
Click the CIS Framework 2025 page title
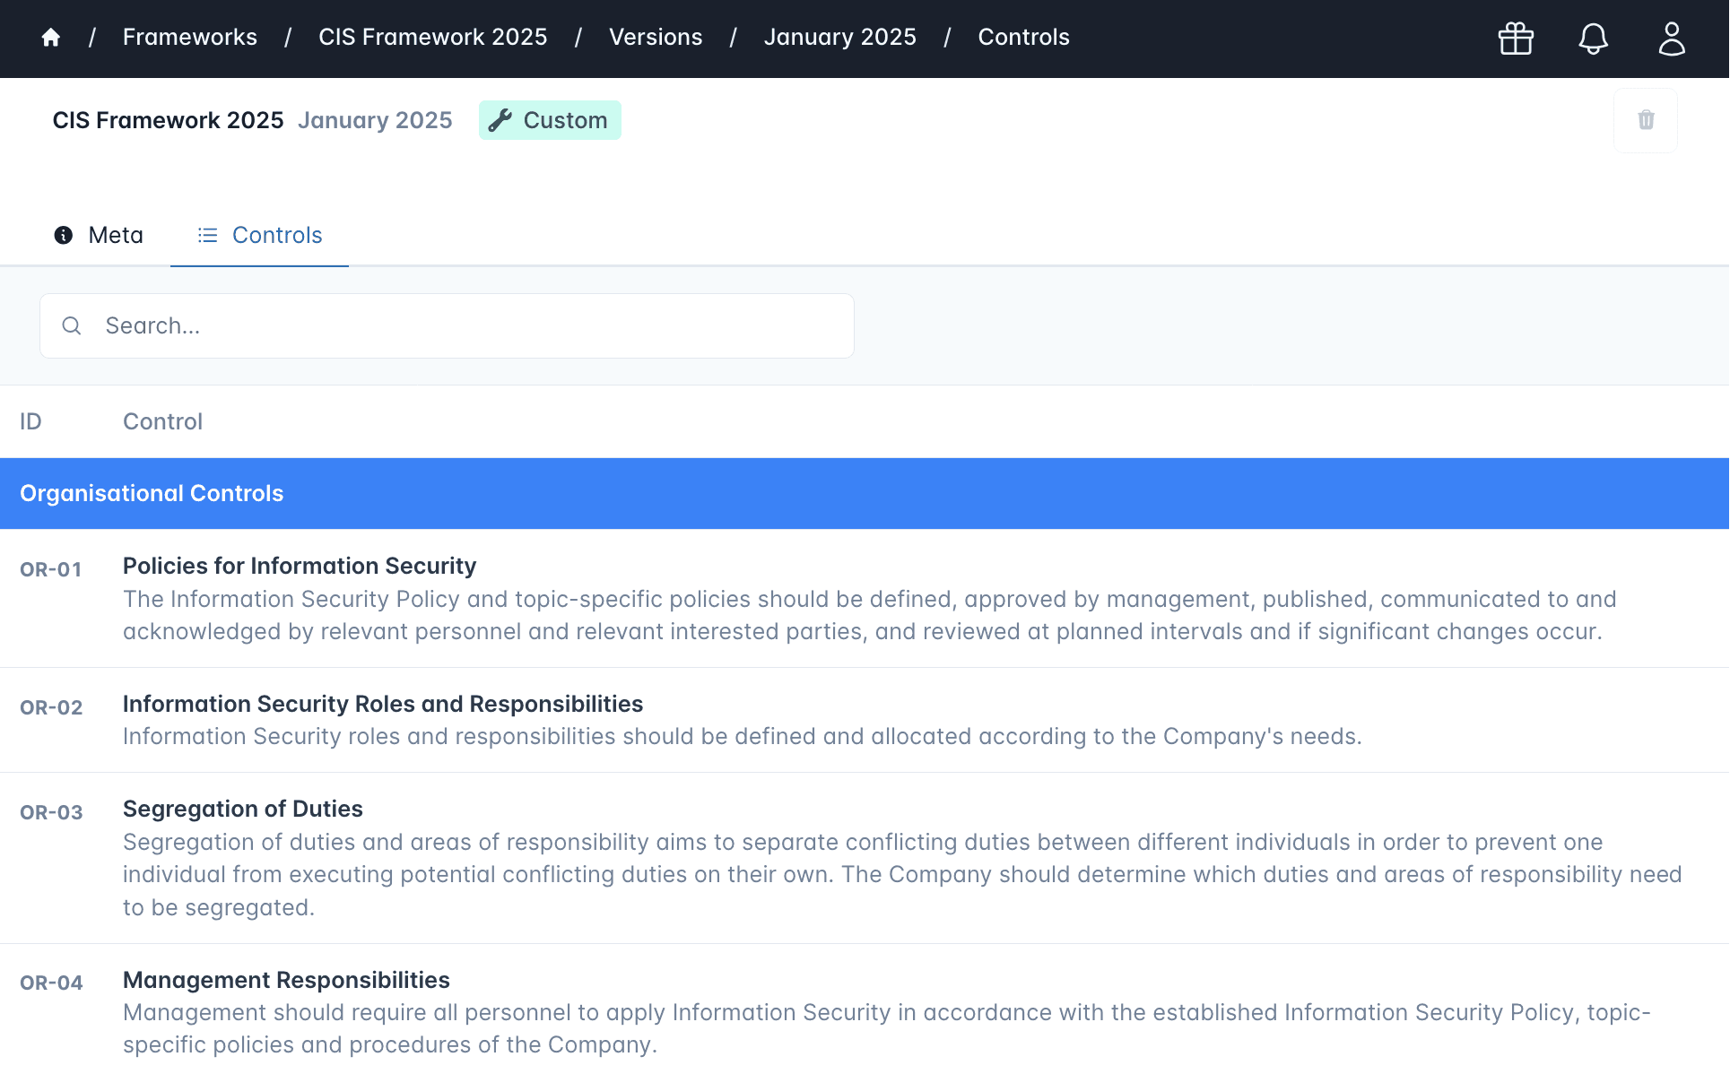(168, 120)
